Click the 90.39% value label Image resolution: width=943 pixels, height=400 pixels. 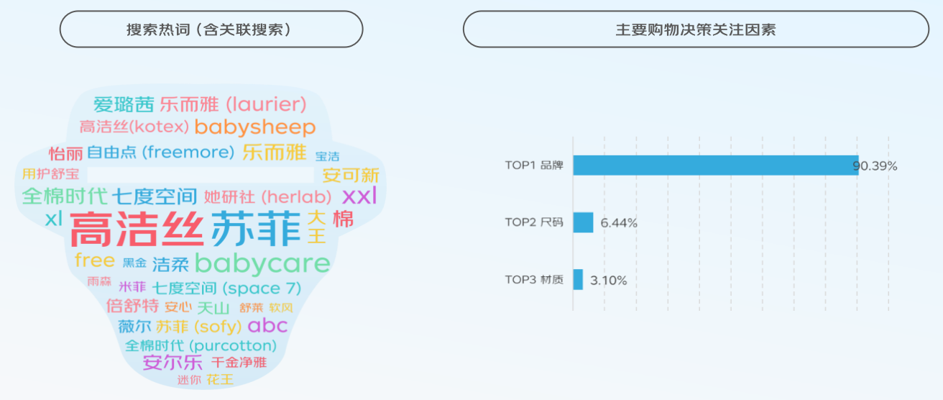875,166
